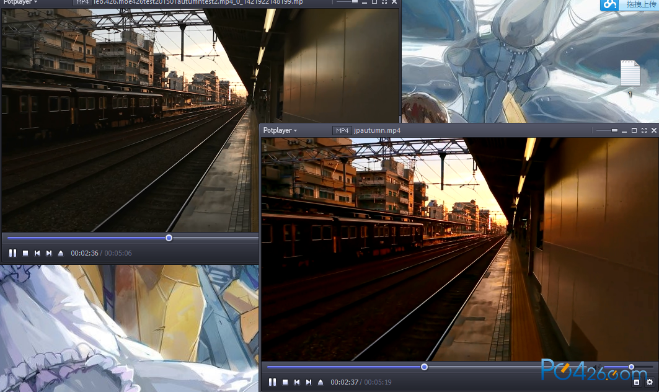Image resolution: width=659 pixels, height=392 pixels.
Task: Go to previous track in jpautumn.mp4 player
Action: [x=297, y=382]
